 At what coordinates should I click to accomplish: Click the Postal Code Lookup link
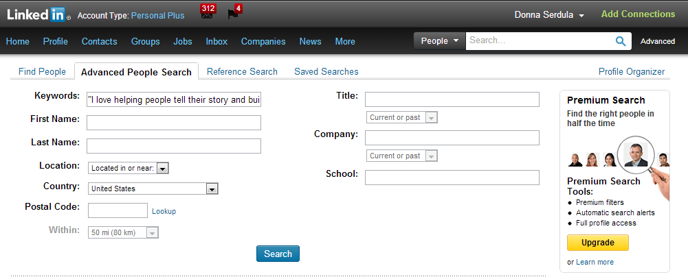point(164,211)
